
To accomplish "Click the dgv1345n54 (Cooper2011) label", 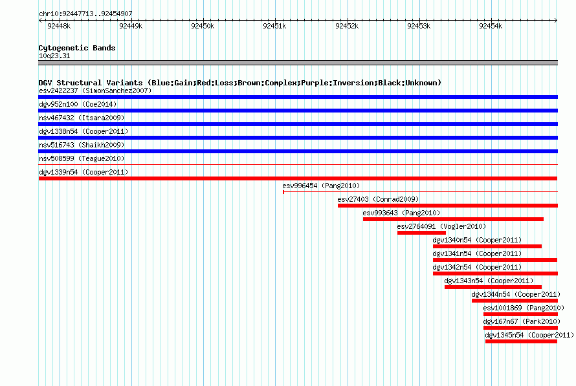I will (x=529, y=335).
